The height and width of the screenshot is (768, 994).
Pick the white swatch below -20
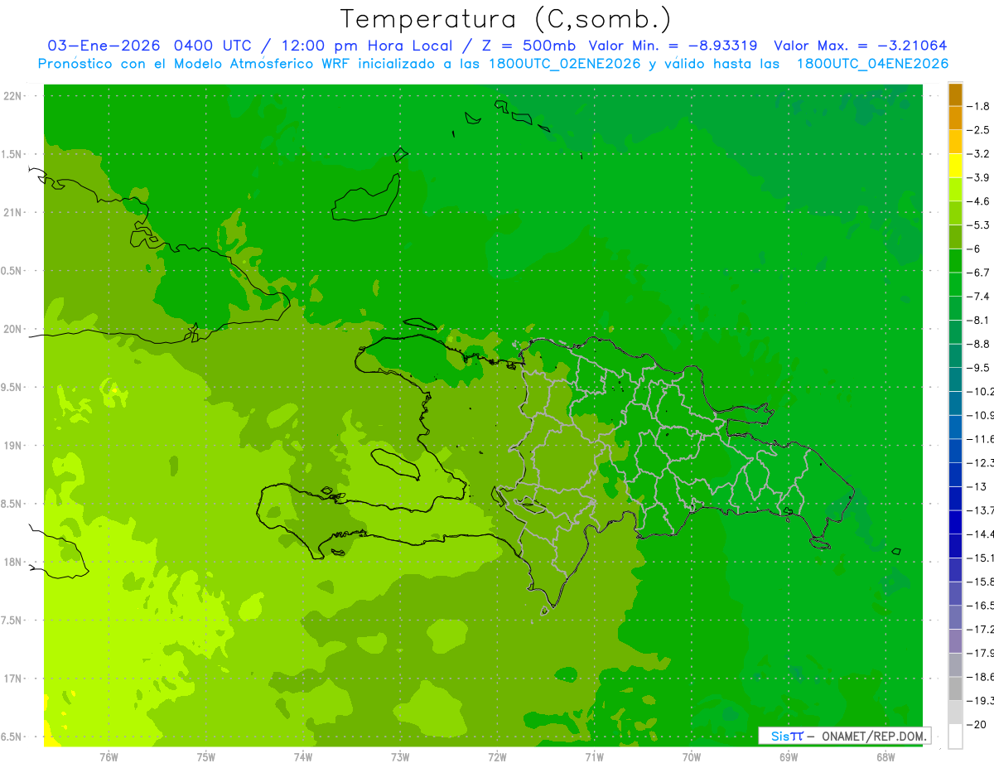point(956,737)
